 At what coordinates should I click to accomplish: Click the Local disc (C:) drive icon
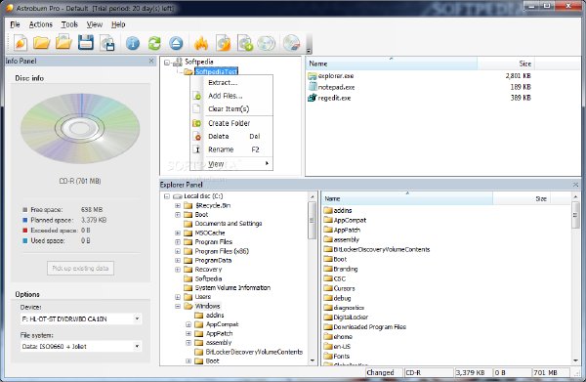pyautogui.click(x=178, y=196)
